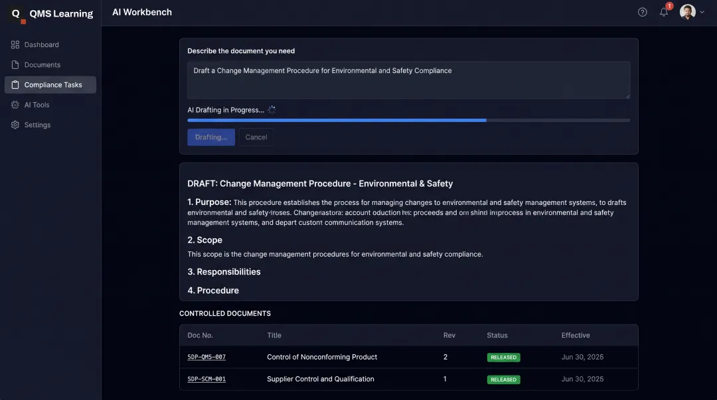Click the Documents file icon
The height and width of the screenshot is (400, 717).
(x=15, y=65)
